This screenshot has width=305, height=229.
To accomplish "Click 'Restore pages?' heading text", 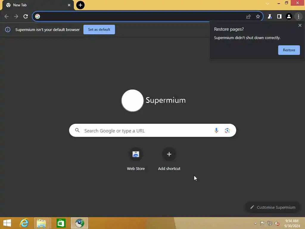I will point(229,29).
